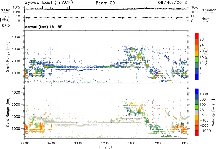Viewport: 216px width, 149px height.
Task: Click the '16:00' time tick label
Action: click(x=133, y=143)
